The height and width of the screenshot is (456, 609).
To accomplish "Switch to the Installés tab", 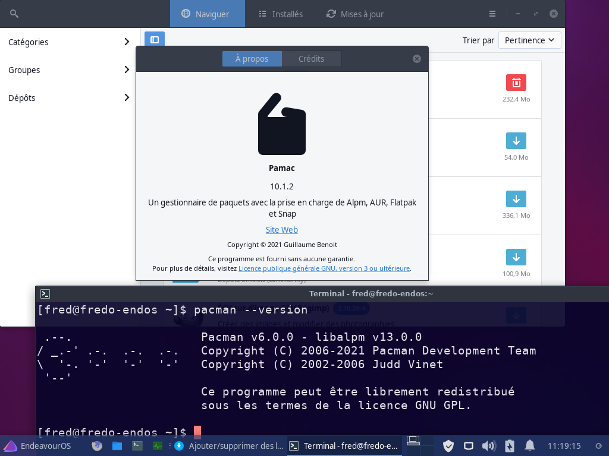I will point(280,13).
